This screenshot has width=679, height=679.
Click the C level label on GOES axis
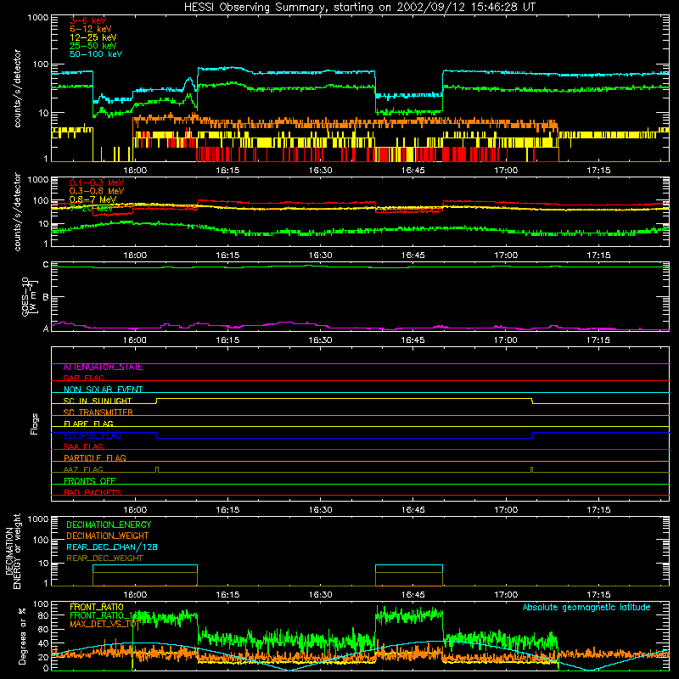[x=46, y=265]
